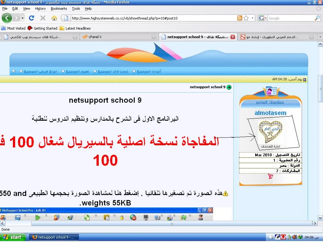The height and width of the screenshot is (242, 323).
Task: Open the History menu
Action: click(40, 9)
